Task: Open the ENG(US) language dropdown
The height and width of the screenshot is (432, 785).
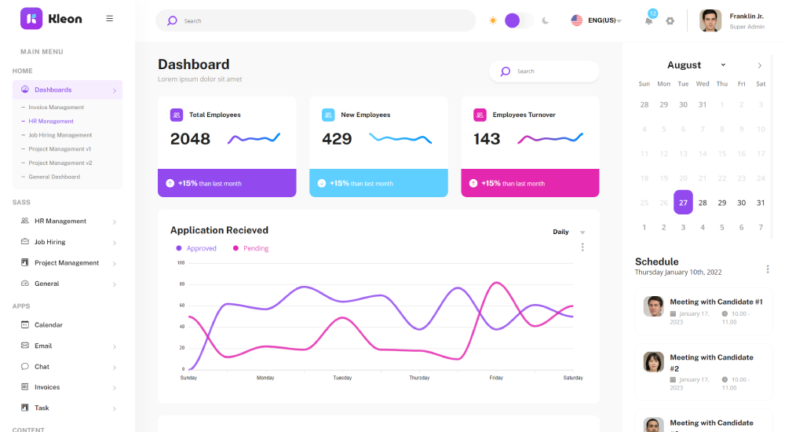Action: tap(597, 20)
